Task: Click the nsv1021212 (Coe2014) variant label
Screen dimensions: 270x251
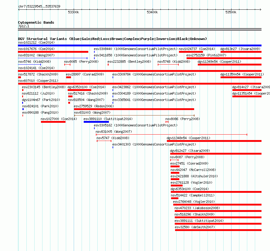Action: pyautogui.click(x=36, y=42)
